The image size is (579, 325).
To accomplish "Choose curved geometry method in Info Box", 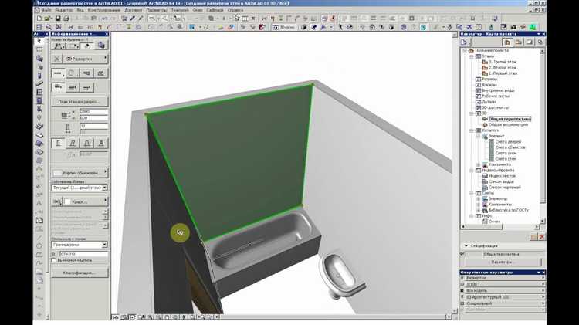I will pos(72,73).
